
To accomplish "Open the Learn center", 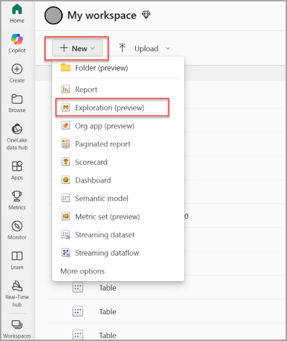I will tap(17, 260).
